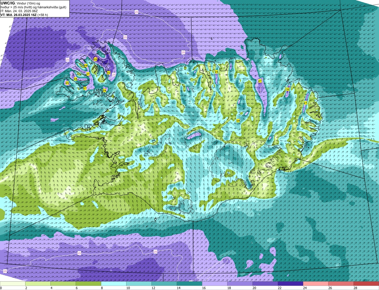Select the 8–10 m/s pale cyan legend swatch
The width and height of the screenshot is (379, 290).
click(114, 283)
